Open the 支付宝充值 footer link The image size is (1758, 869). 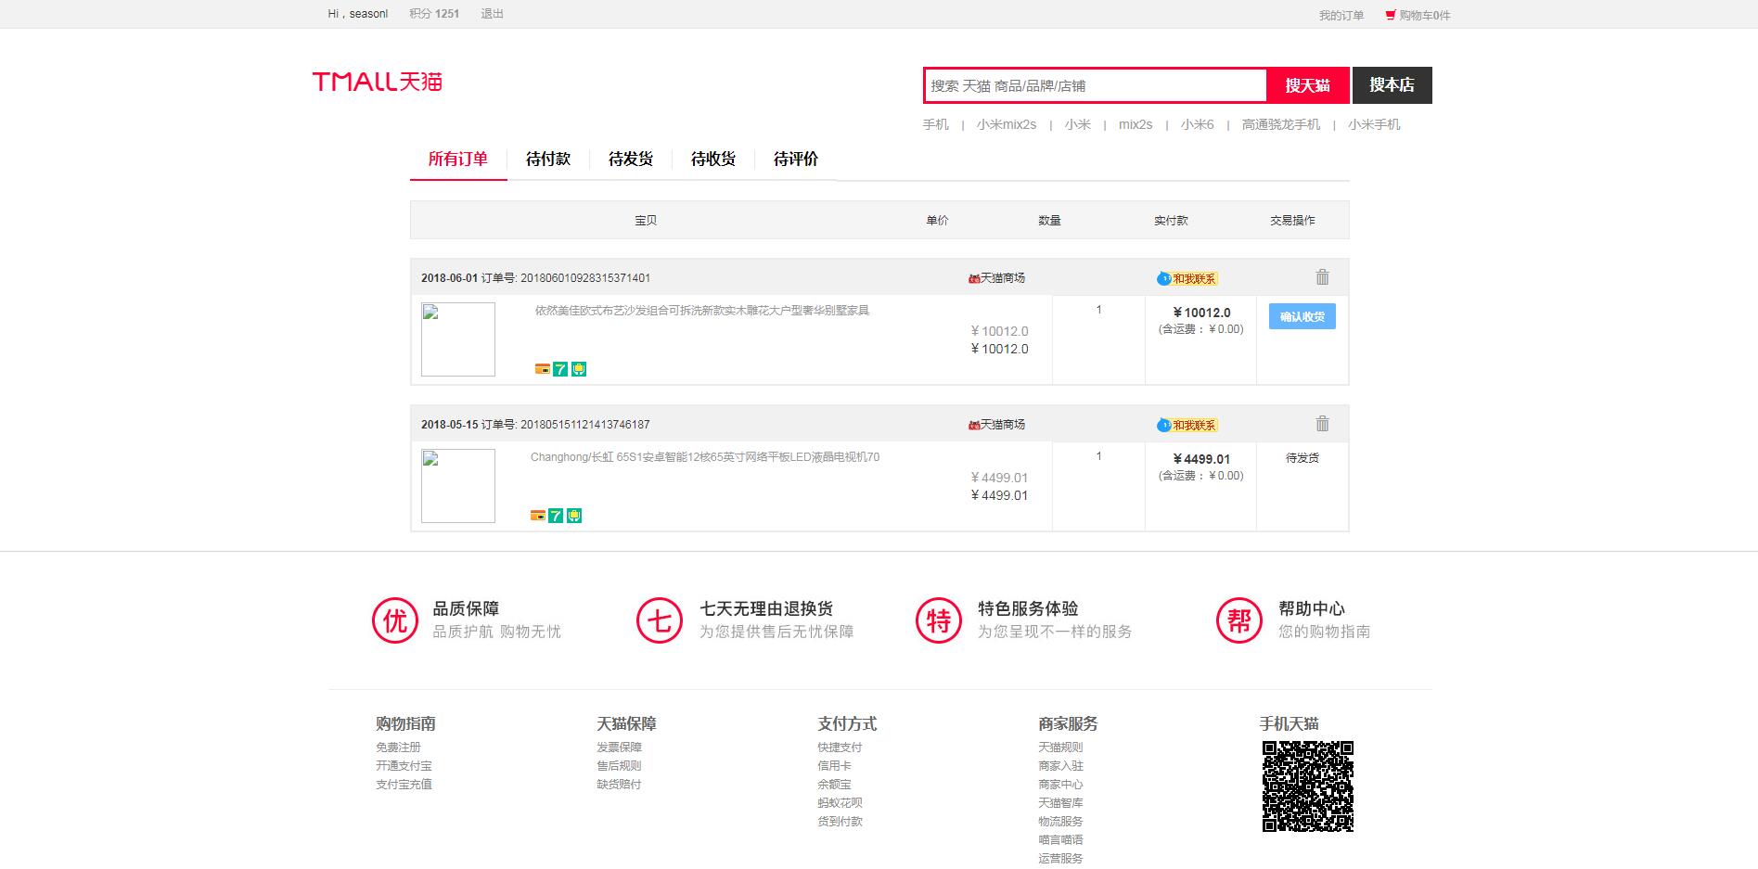404,785
